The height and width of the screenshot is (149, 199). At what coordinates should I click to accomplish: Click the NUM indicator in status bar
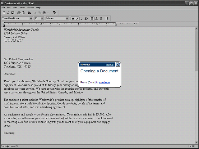[192, 146]
